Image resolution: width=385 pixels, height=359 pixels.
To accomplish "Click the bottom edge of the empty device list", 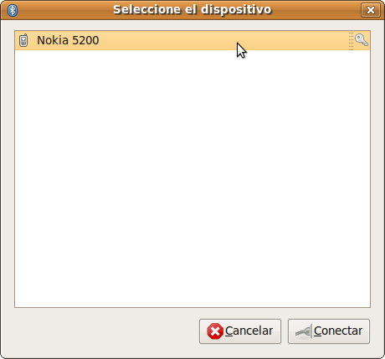I will click(192, 307).
